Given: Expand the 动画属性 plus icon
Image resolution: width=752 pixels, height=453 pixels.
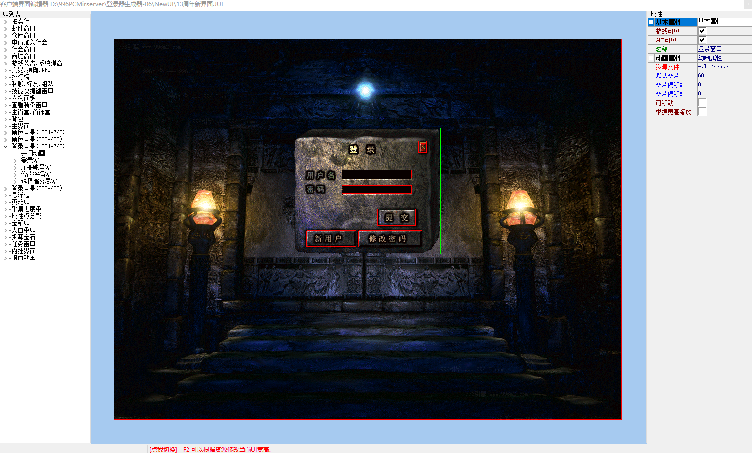Looking at the screenshot, I should 651,58.
